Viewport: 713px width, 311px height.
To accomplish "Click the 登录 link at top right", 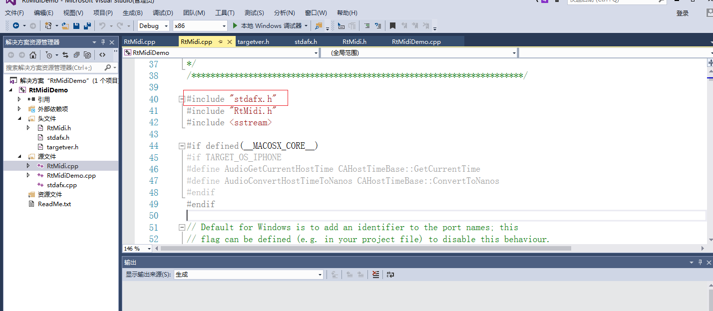I will click(x=682, y=13).
